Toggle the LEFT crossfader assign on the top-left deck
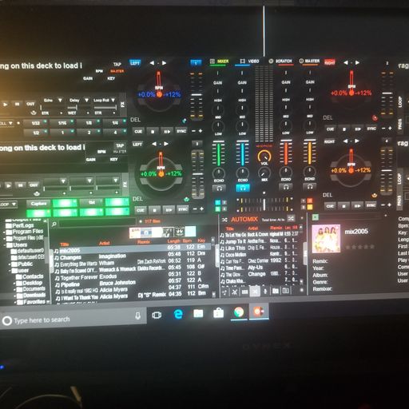This screenshot has height=409, width=409. [x=135, y=63]
